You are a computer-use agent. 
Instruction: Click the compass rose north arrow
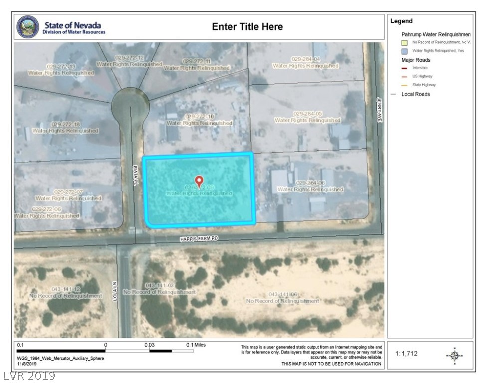pos(455,356)
